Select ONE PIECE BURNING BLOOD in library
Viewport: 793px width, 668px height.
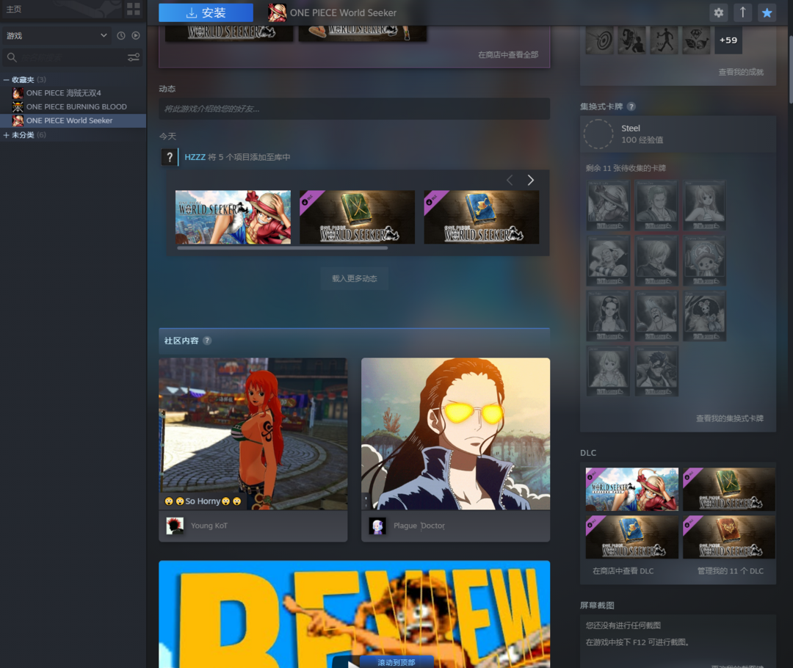click(x=76, y=106)
